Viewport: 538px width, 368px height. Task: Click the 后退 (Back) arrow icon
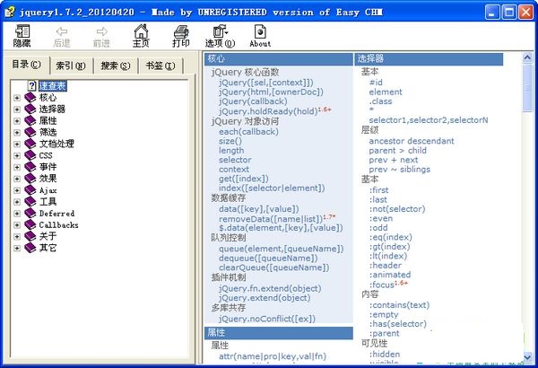[x=62, y=31]
